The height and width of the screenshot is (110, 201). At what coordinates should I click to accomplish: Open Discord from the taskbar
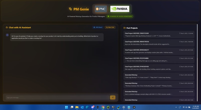point(93,107)
